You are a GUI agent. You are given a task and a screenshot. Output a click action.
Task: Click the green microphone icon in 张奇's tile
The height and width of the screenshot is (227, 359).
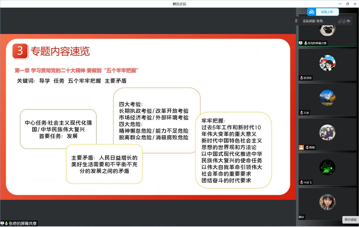(x=305, y=43)
